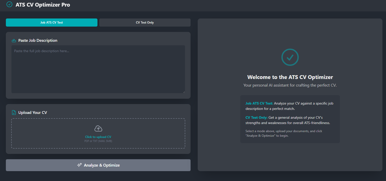Click the document icon beside Upload Your CV
The width and height of the screenshot is (386, 181).
click(x=14, y=113)
